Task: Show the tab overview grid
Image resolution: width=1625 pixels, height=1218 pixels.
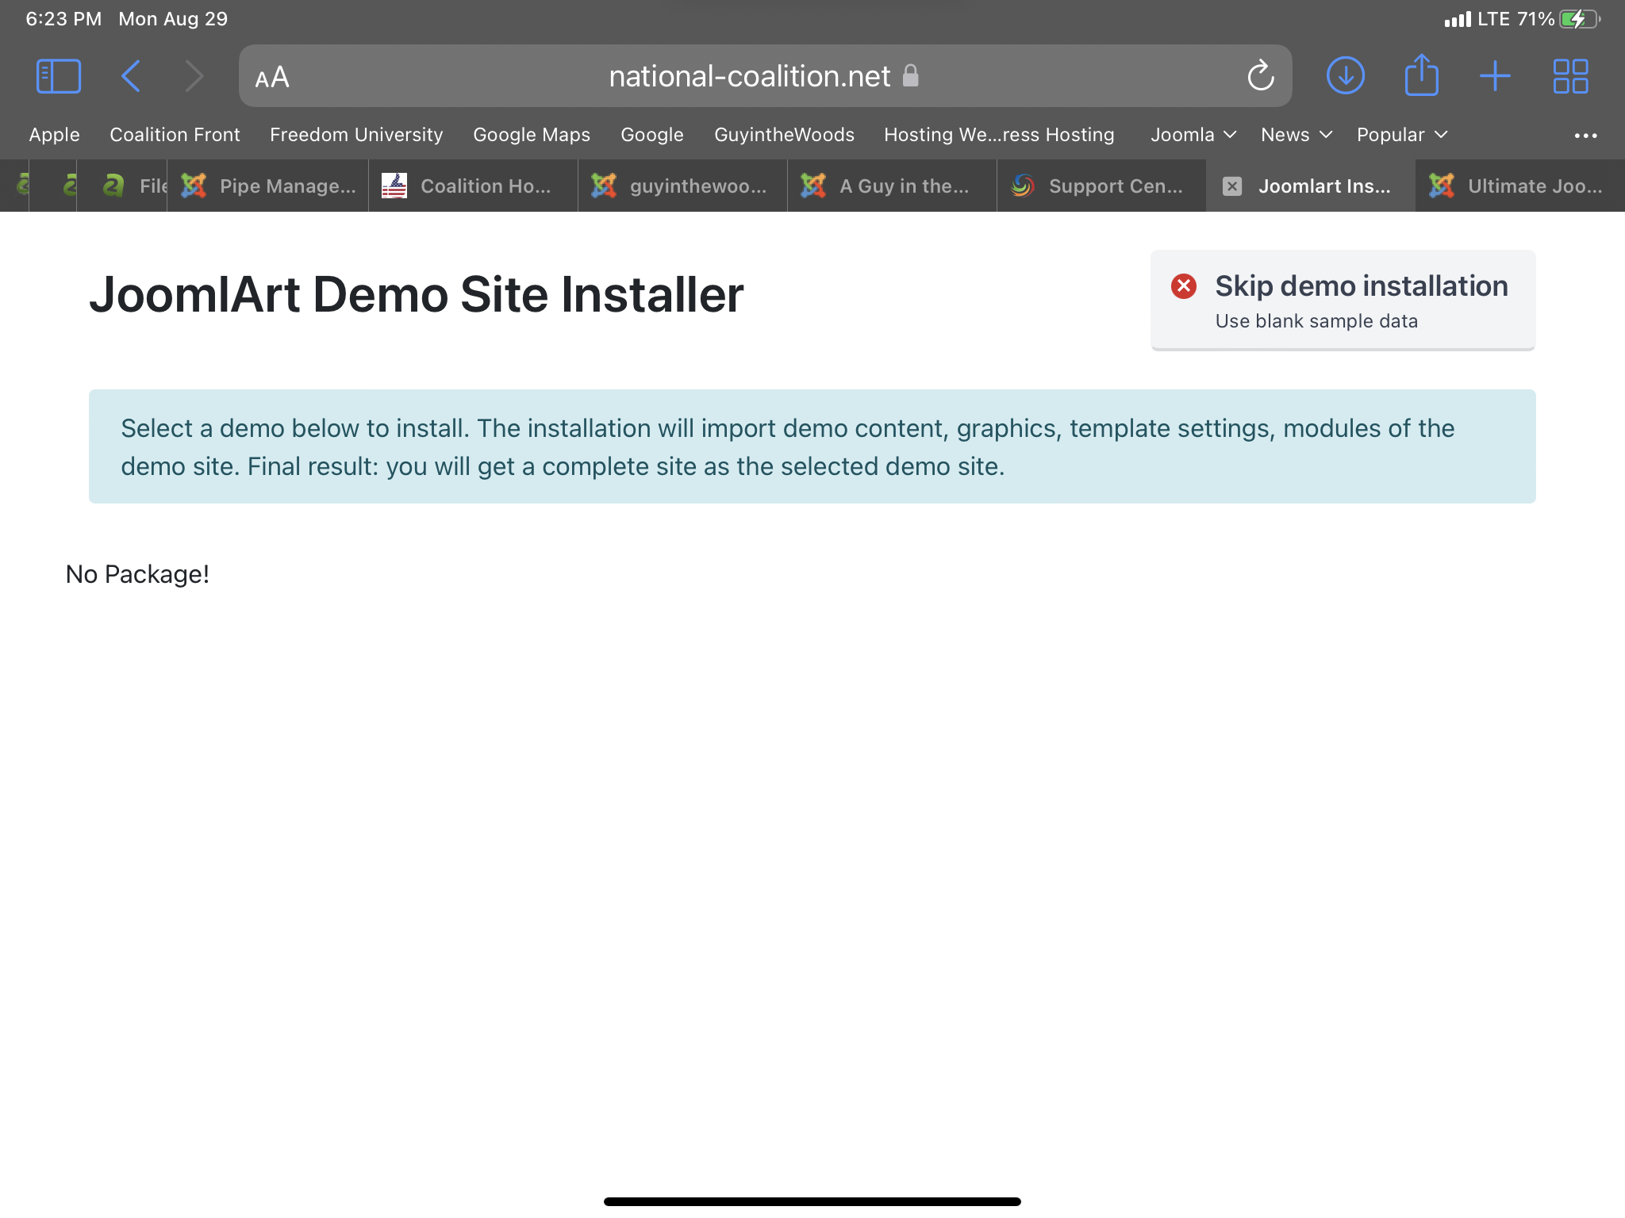Action: 1570,76
